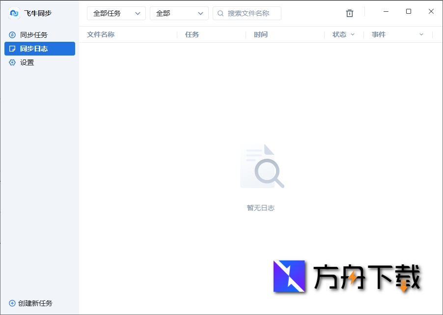Expand the 全部 status filter dropdown

click(179, 13)
